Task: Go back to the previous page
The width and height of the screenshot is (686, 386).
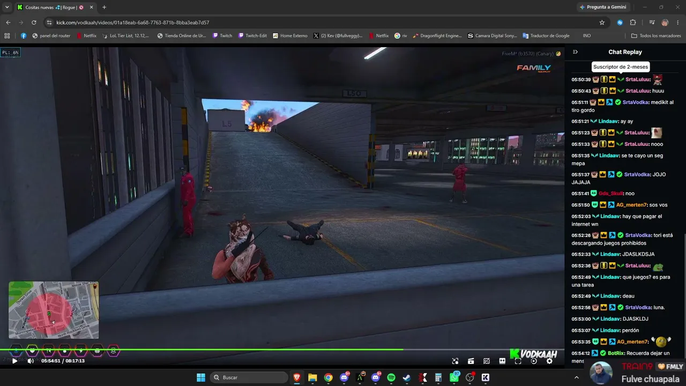Action: point(8,23)
